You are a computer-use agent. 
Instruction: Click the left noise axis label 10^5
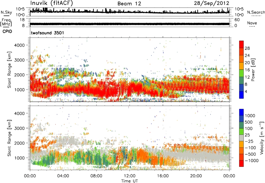click(x=20, y=9)
